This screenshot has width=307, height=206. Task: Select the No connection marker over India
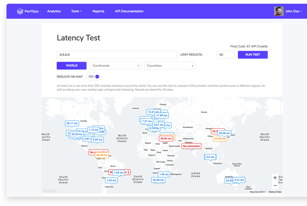coord(191,146)
